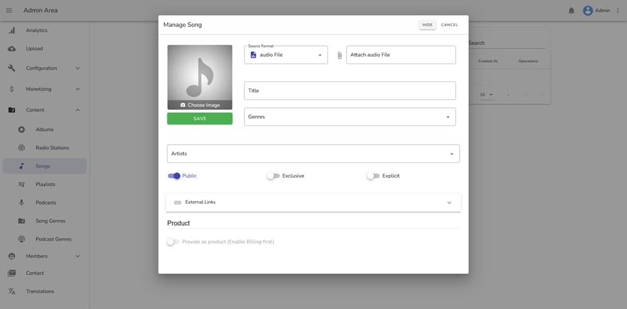Screen dimensions: 627x309
Task: Disable the Public toggle
Action: [x=174, y=176]
